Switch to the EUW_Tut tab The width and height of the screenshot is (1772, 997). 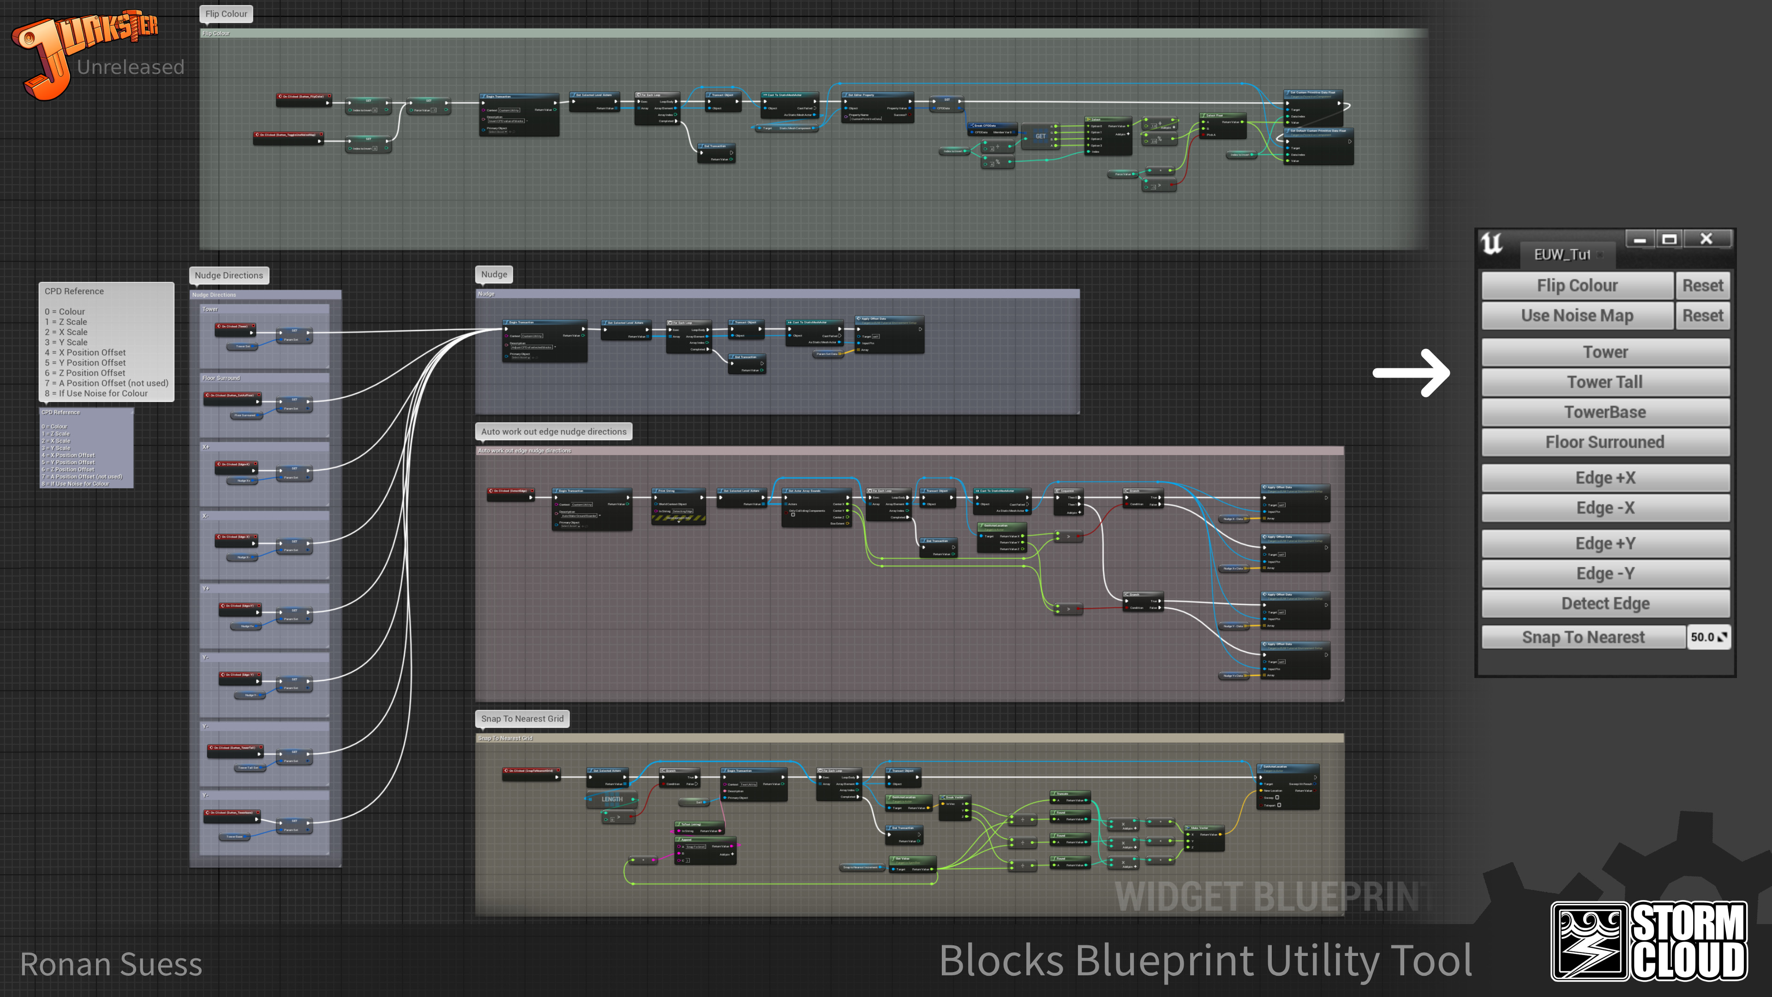coord(1563,254)
